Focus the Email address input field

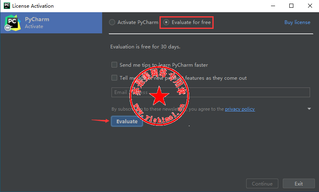click(211, 92)
